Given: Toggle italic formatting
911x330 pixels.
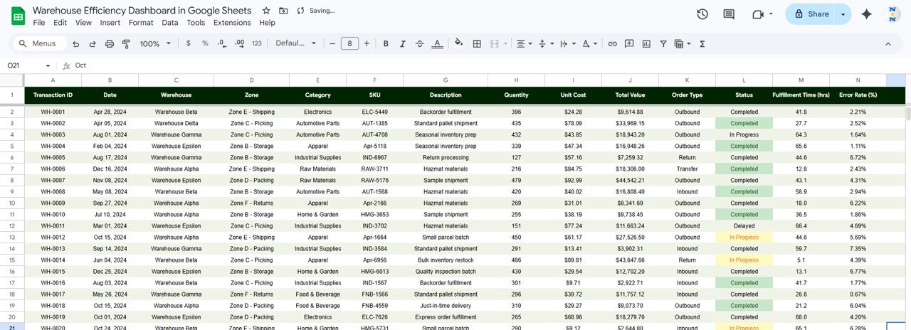Looking at the screenshot, I should point(403,43).
